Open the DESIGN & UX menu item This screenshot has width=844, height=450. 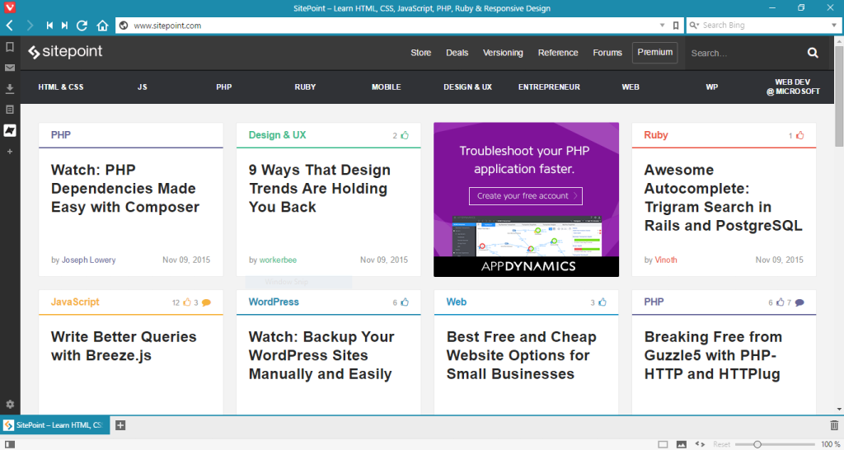(467, 87)
